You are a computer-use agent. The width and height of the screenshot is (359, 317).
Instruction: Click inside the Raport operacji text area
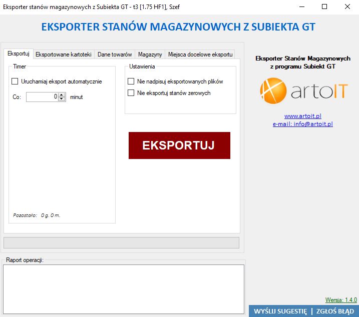point(123,288)
